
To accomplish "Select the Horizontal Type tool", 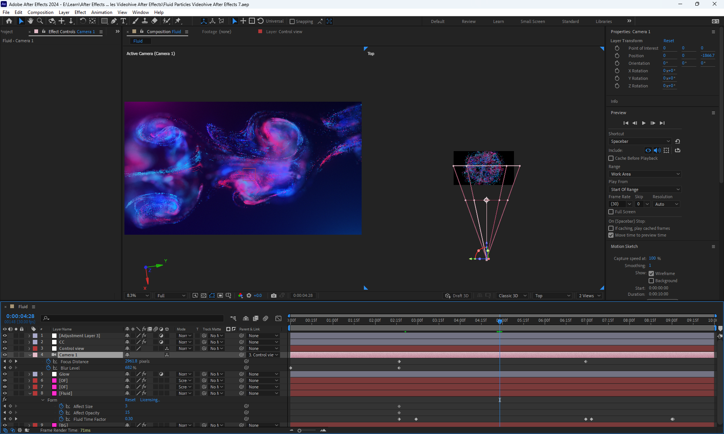I will click(123, 21).
